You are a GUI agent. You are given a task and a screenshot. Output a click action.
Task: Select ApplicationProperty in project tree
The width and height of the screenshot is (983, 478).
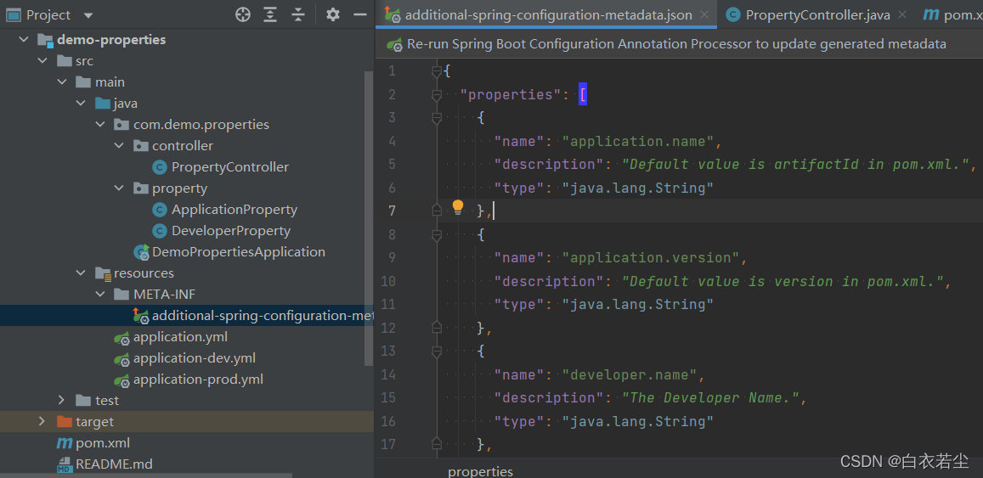click(234, 210)
